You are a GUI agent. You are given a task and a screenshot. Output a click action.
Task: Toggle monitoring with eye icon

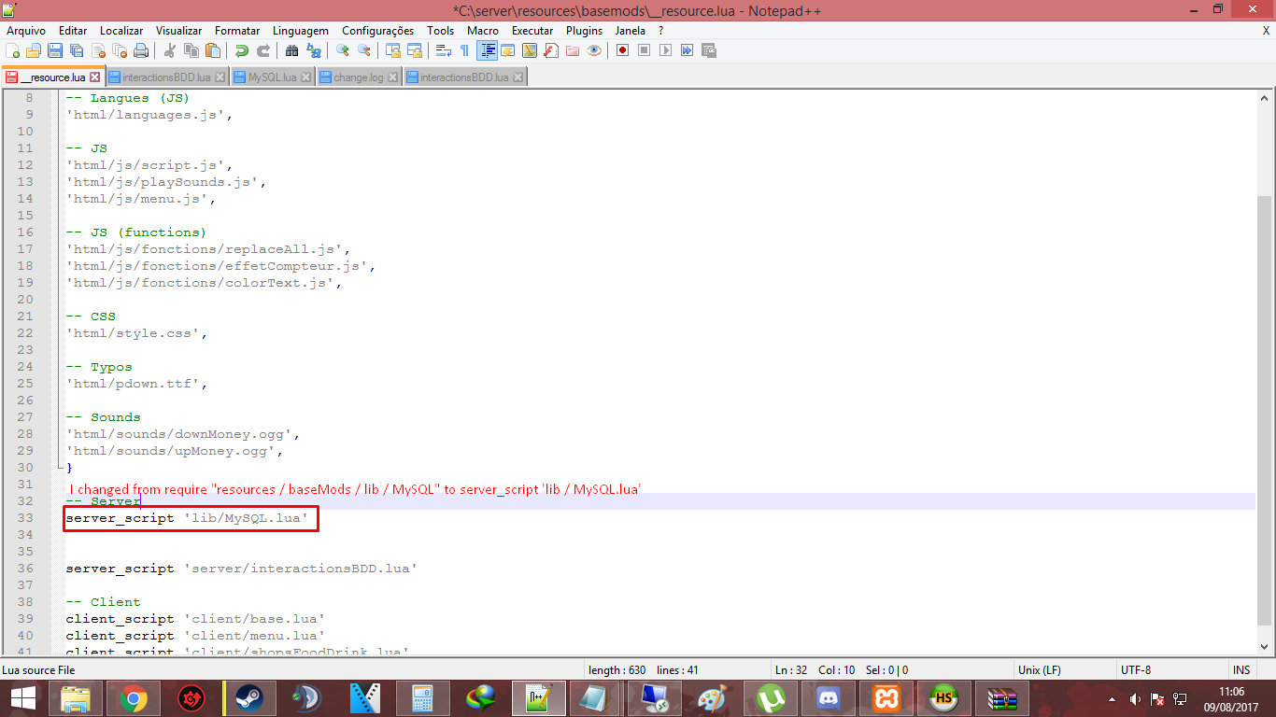click(x=593, y=50)
